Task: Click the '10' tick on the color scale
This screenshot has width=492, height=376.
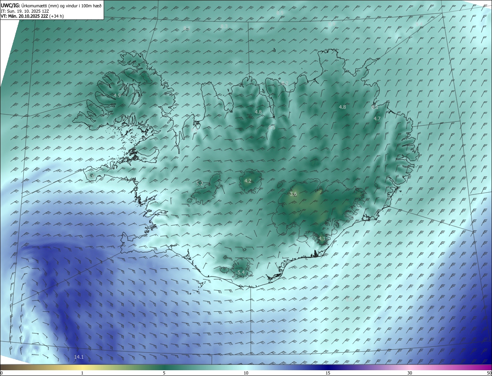Action: [x=246, y=373]
